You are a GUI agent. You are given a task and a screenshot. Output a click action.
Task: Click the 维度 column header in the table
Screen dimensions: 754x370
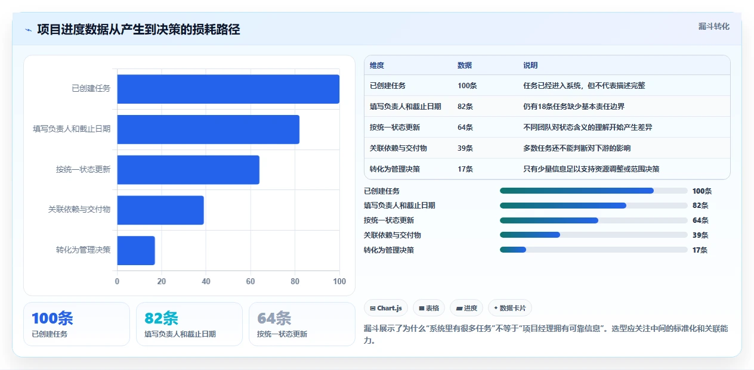click(377, 66)
